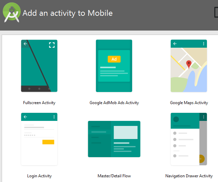
Task: Click the "Navigation Drawer Activity" label
Action: (x=189, y=176)
